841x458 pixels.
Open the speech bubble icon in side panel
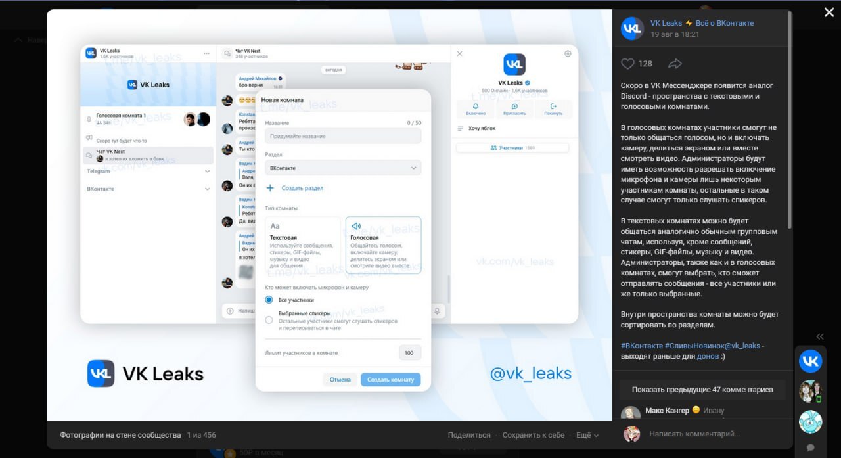point(811,447)
